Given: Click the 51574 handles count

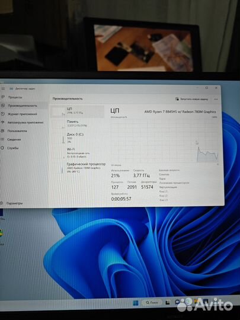Looking at the screenshot, I should (x=147, y=187).
